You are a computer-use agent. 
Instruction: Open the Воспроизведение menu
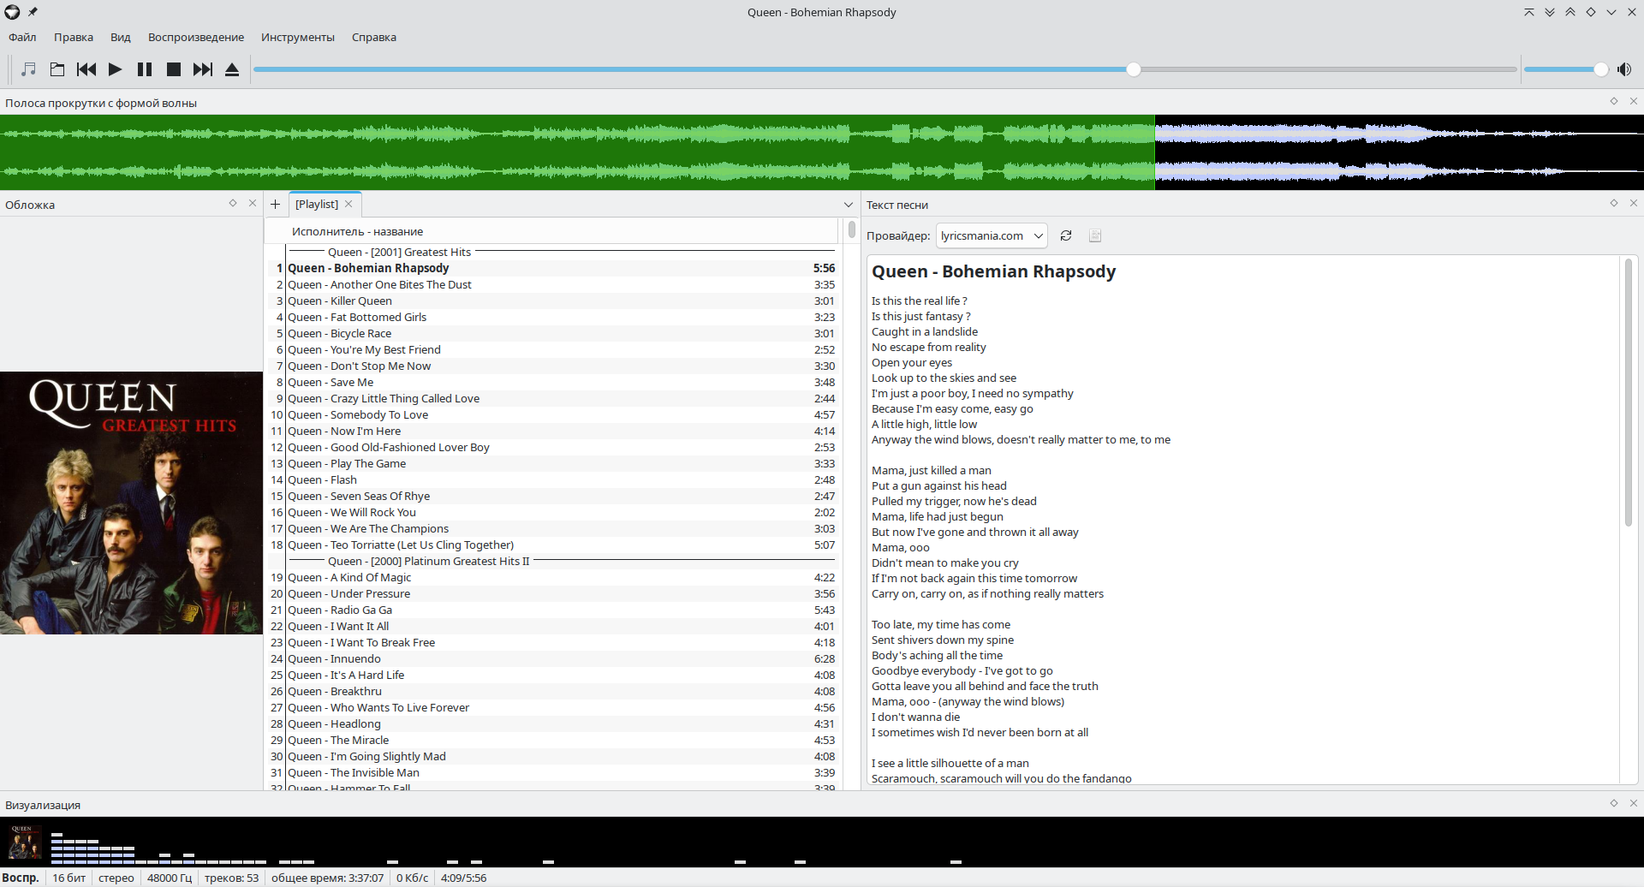(x=196, y=37)
